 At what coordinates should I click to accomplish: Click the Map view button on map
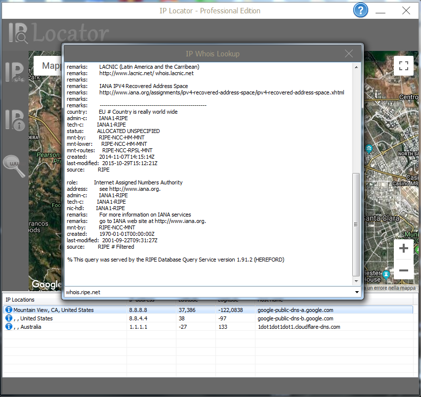point(48,66)
